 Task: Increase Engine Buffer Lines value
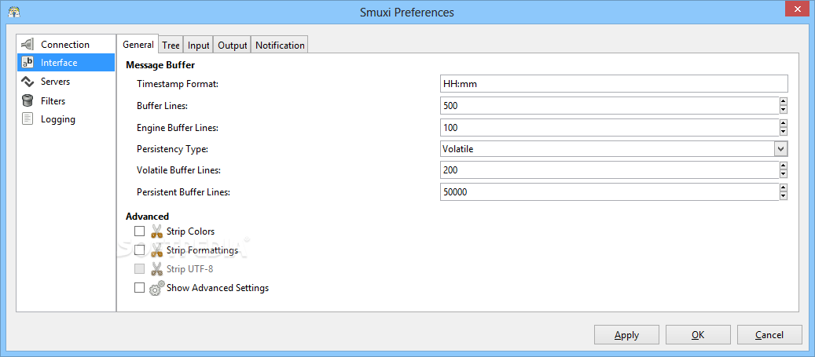pyautogui.click(x=784, y=123)
